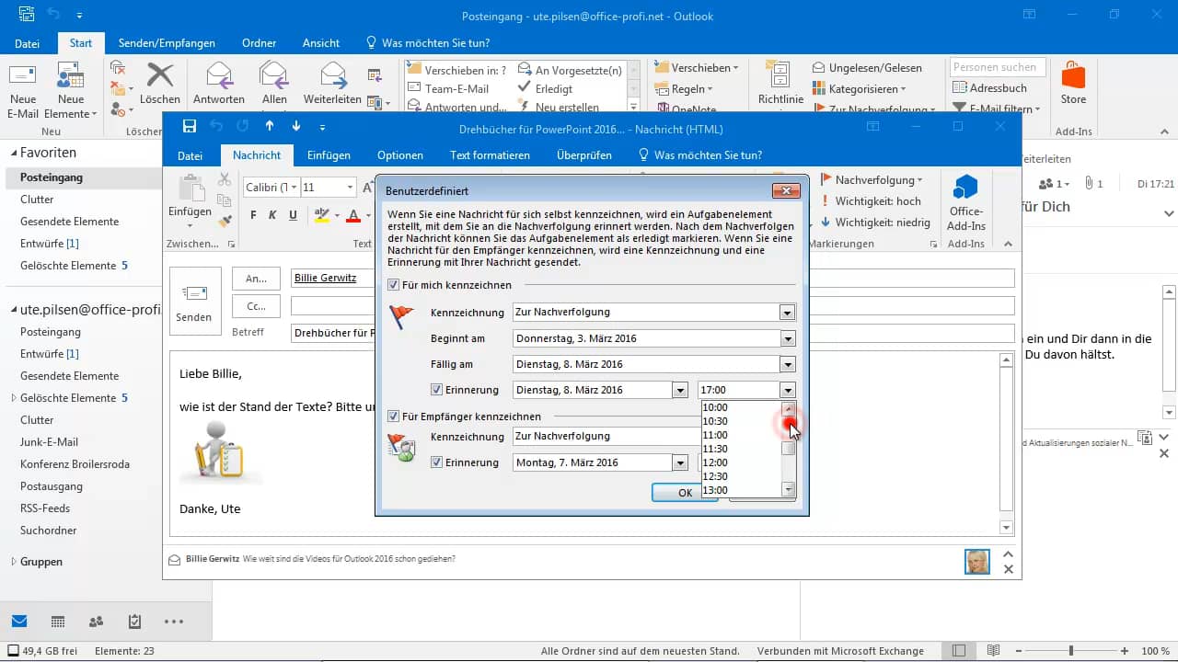Click the Richtlinie icon in main ribbon
Screen dimensions: 1178x662
[x=780, y=76]
